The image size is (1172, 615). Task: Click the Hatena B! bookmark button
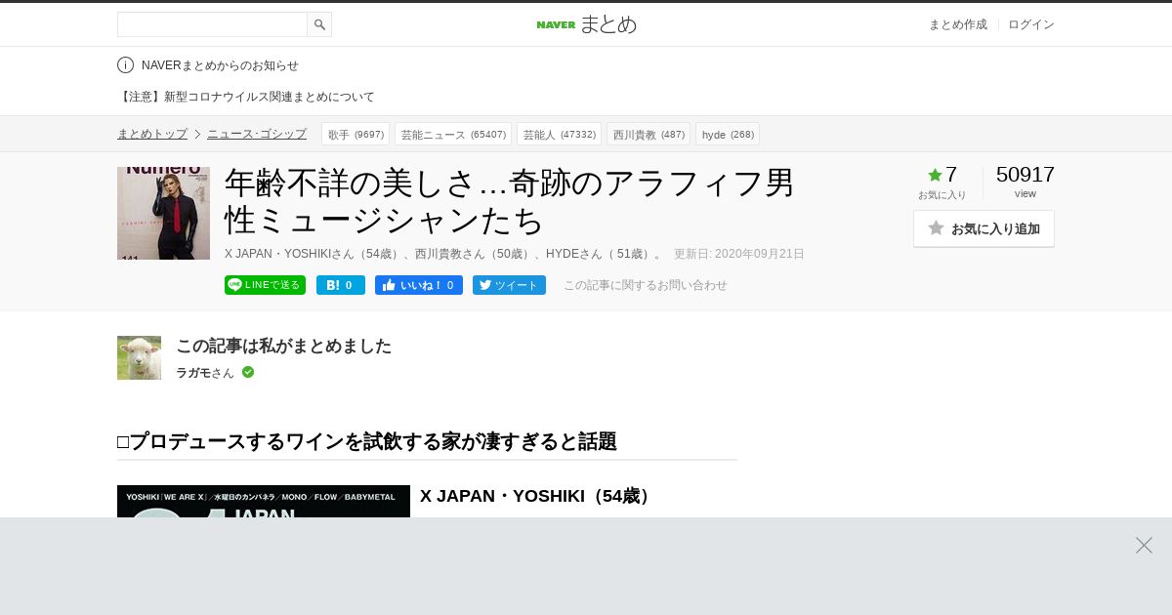tap(341, 285)
